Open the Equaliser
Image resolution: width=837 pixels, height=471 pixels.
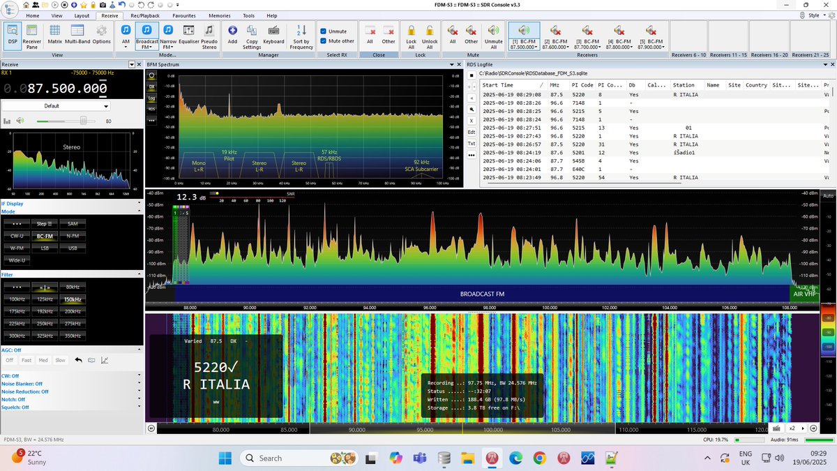(189, 35)
